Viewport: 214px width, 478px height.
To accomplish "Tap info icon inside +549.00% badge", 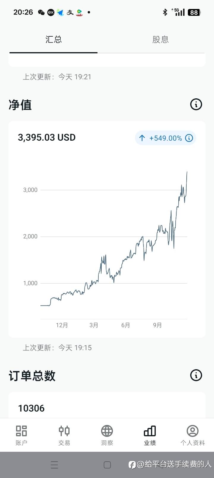I will tap(189, 138).
